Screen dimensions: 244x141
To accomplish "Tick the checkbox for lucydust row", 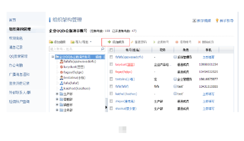I will coord(111,64).
